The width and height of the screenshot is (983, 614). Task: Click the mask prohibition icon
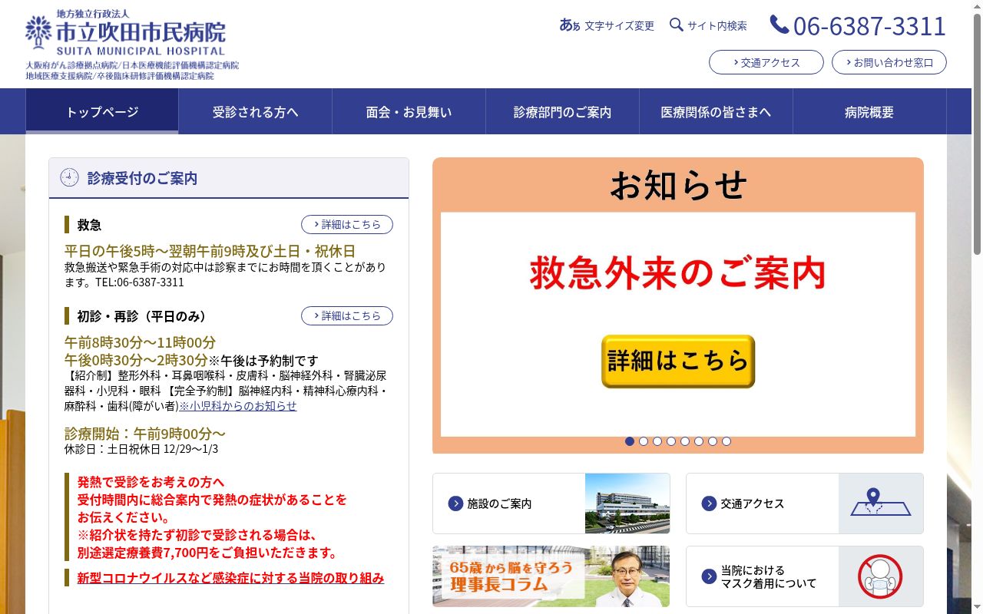(881, 576)
